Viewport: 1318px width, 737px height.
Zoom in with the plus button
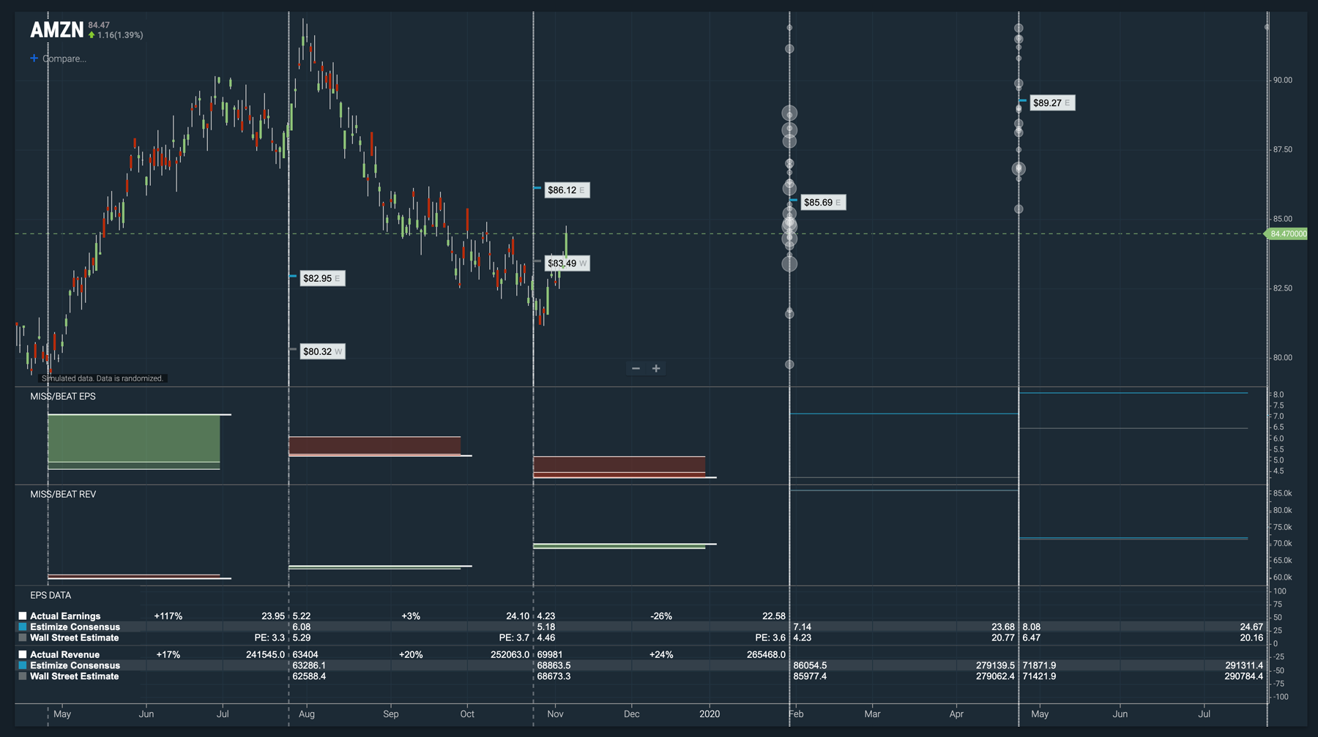coord(656,368)
